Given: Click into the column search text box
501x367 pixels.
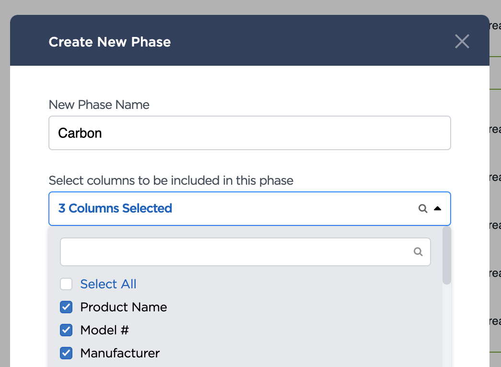Looking at the screenshot, I should point(235,252).
